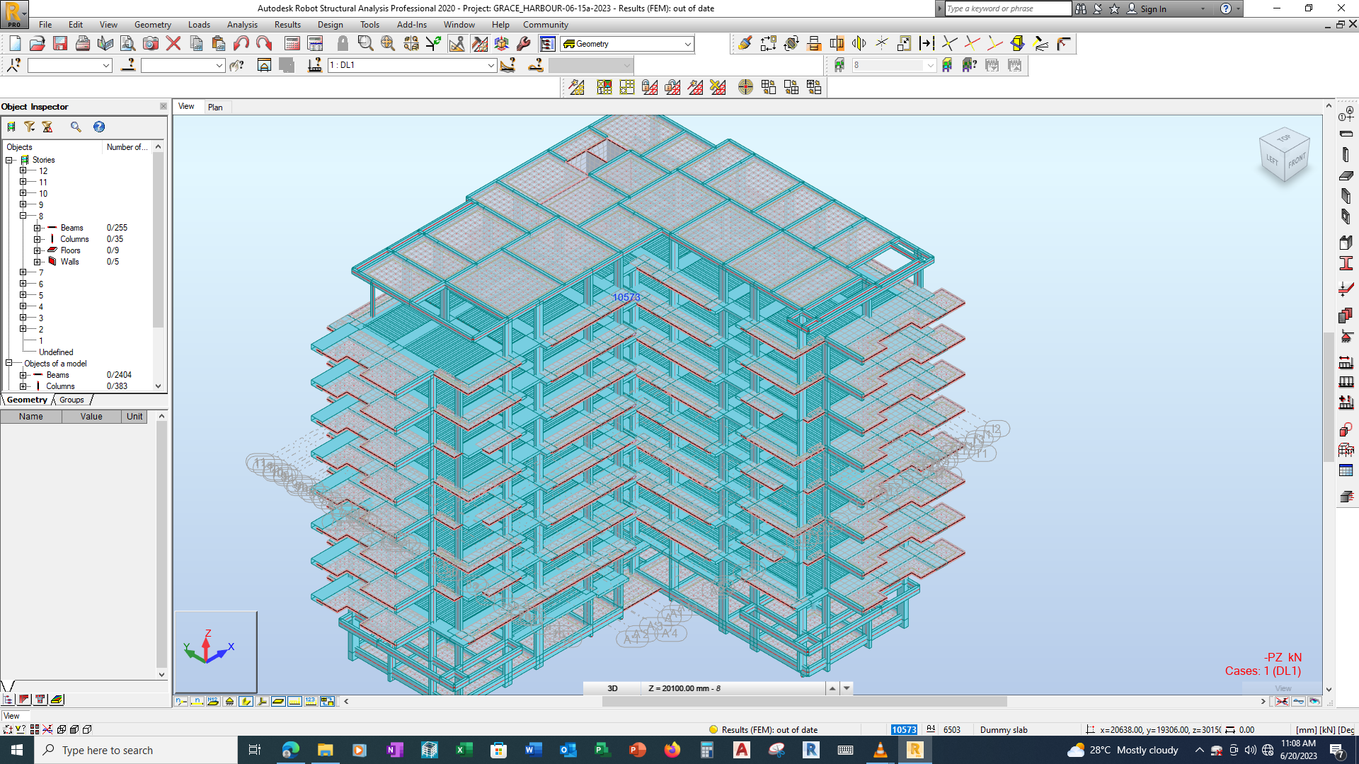Click the Calculations calculator icon

292,44
